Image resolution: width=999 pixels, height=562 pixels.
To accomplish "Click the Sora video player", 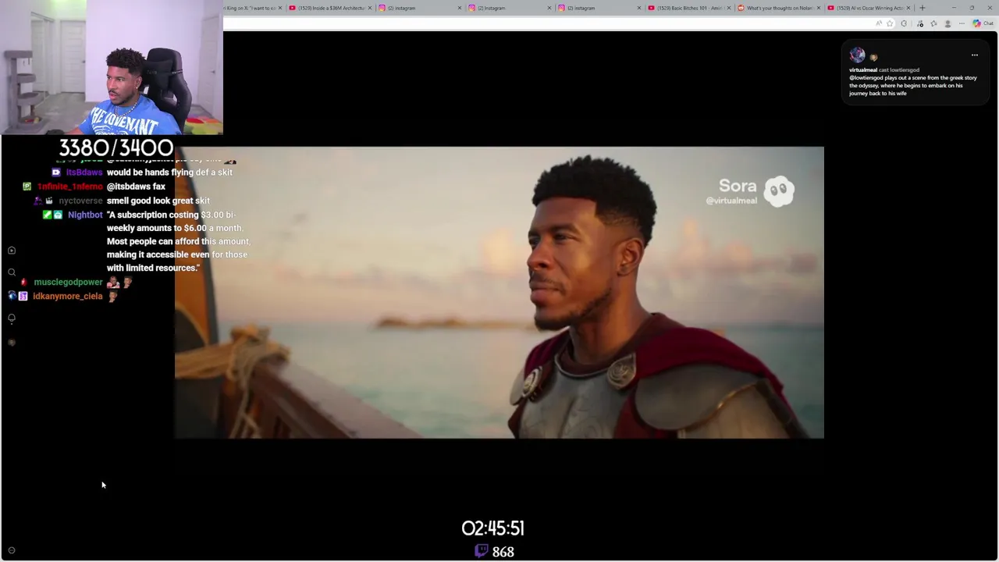I will click(x=499, y=293).
